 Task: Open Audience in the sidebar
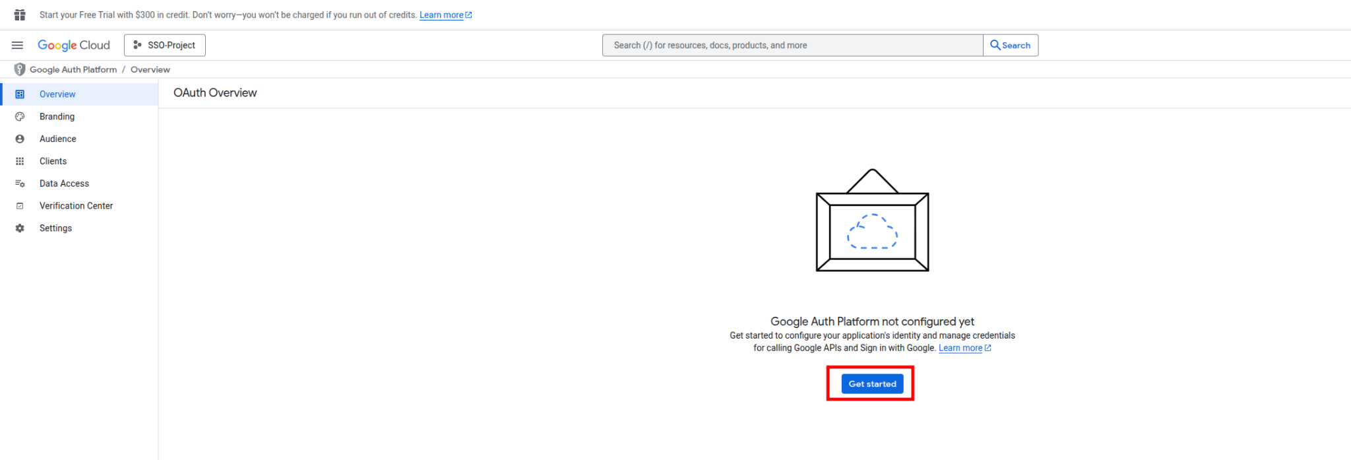pyautogui.click(x=79, y=139)
